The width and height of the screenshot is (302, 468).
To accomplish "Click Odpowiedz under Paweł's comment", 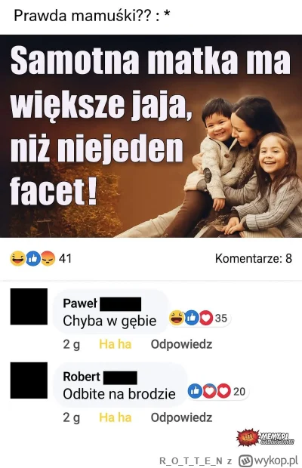I will point(181,344).
